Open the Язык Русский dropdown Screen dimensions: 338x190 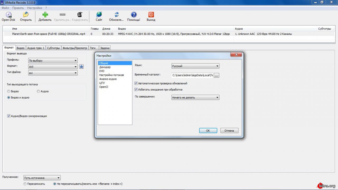point(195,66)
